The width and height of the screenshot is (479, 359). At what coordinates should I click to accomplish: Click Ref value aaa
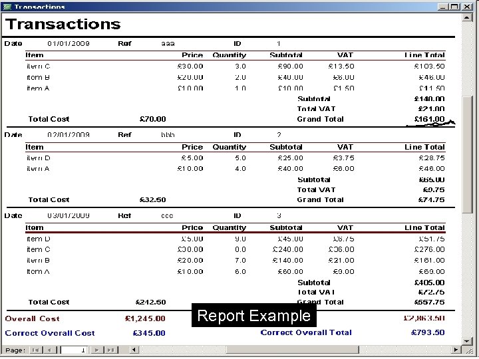(168, 44)
